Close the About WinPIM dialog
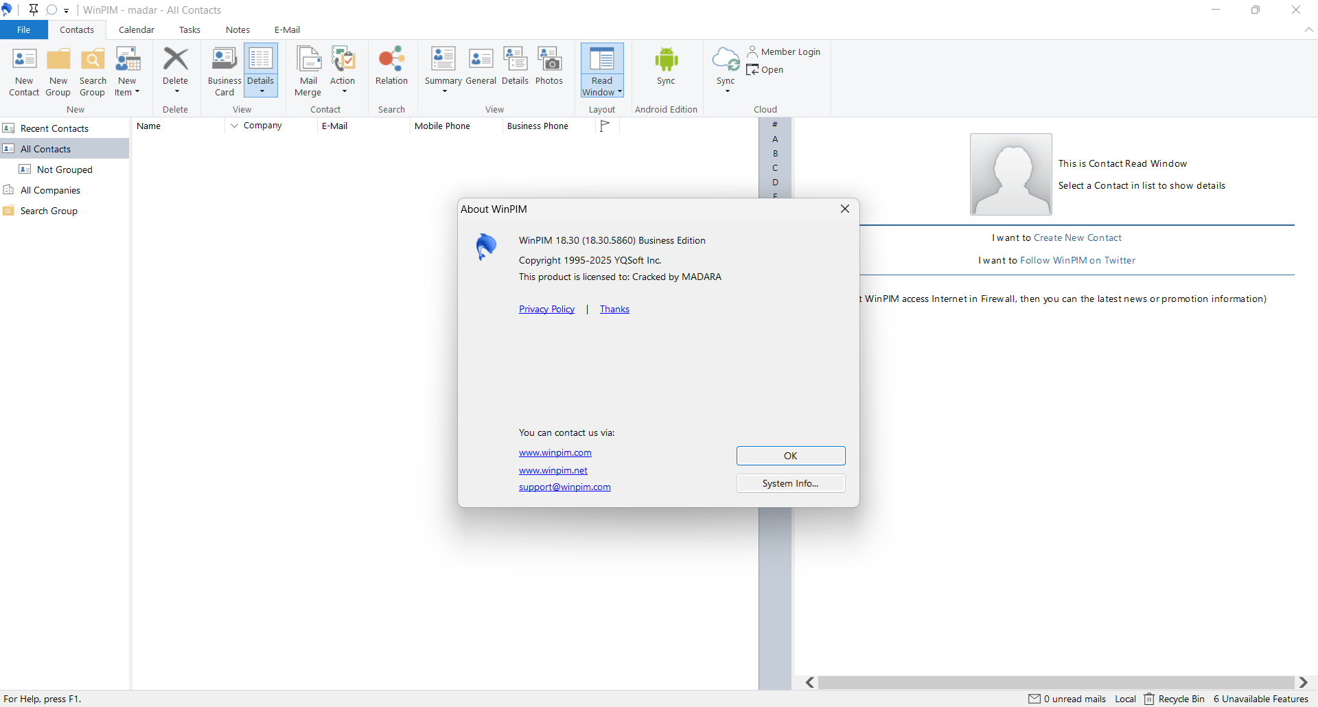 click(845, 209)
